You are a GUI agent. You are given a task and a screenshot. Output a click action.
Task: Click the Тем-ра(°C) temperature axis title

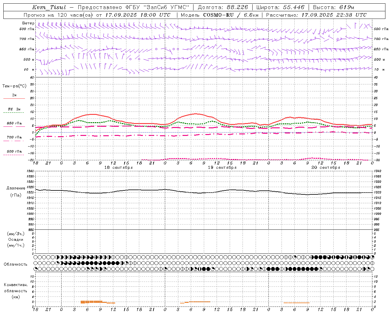click(x=14, y=86)
